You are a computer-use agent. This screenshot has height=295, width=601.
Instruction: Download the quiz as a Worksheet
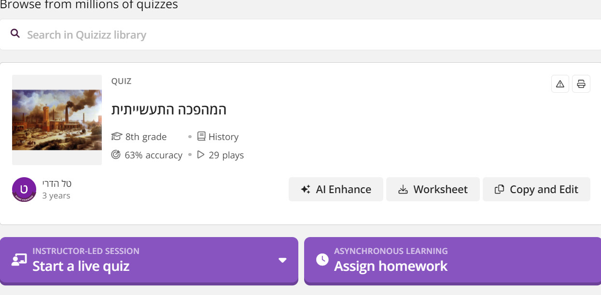tap(433, 189)
